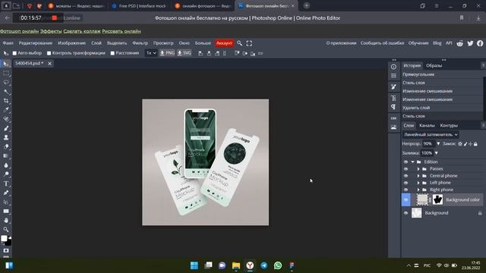This screenshot has height=273, width=486.
Task: Select the Zoom tool in the left toolbar
Action: (6, 229)
